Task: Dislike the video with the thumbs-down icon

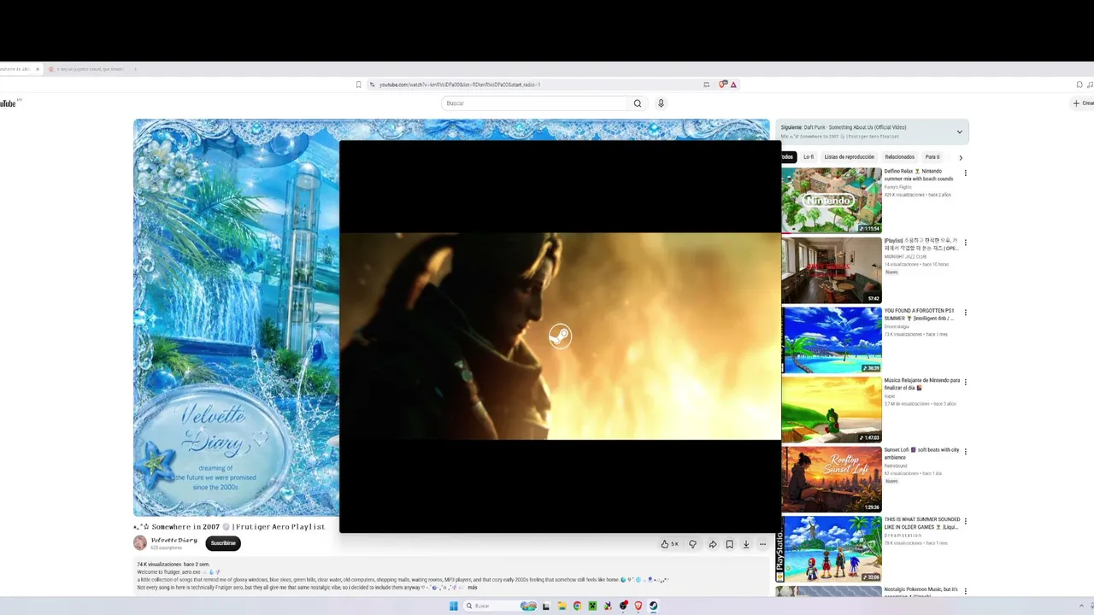Action: pyautogui.click(x=692, y=544)
